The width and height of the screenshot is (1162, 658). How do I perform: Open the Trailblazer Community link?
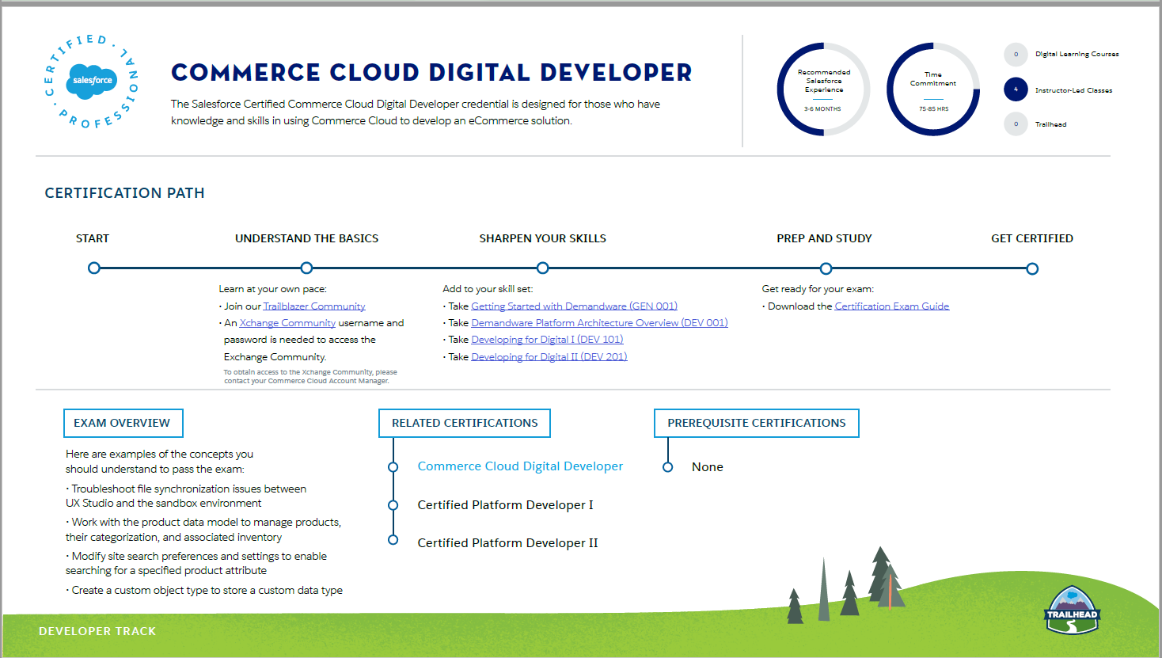click(x=314, y=306)
